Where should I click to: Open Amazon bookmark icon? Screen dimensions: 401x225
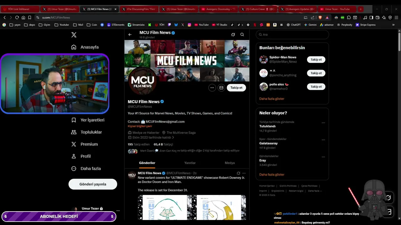point(275,25)
